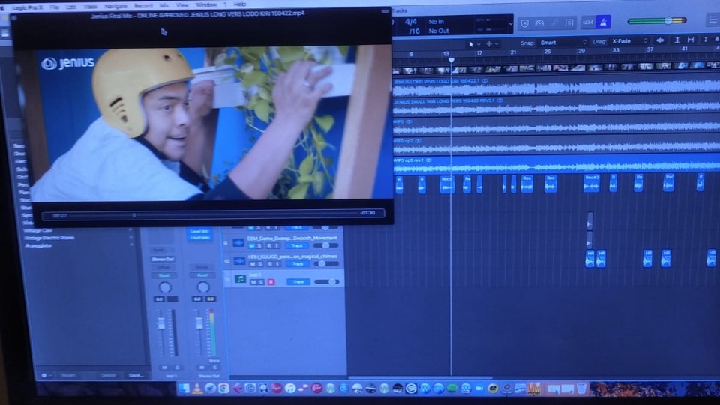Open Read automation menu on Stereo Out strip
The height and width of the screenshot is (405, 720).
[202, 275]
